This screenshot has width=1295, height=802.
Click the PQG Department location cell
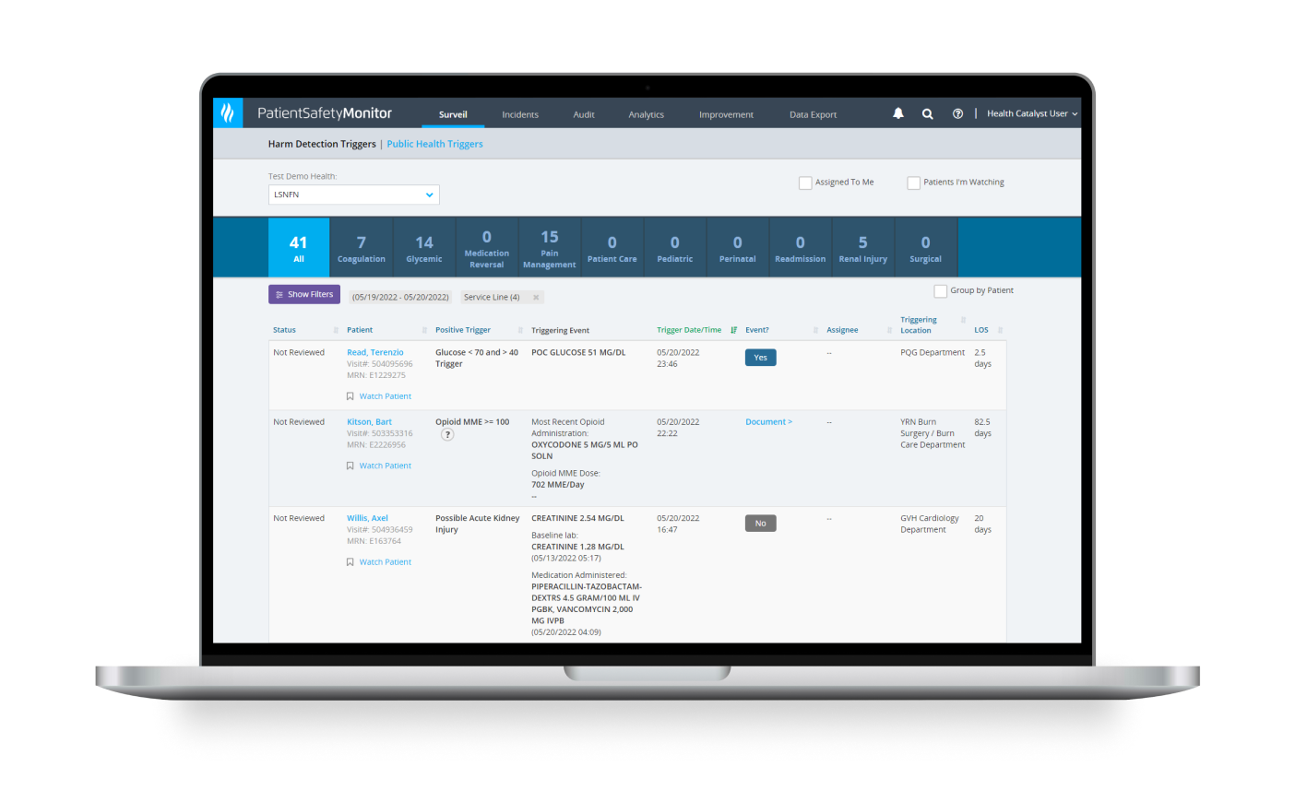pyautogui.click(x=933, y=353)
